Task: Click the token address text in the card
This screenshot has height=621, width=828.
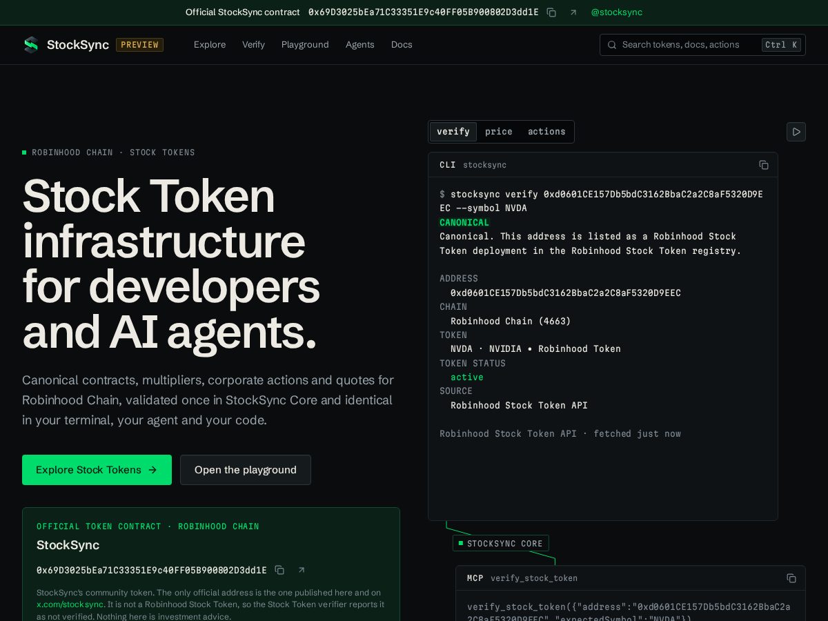Action: click(x=152, y=570)
